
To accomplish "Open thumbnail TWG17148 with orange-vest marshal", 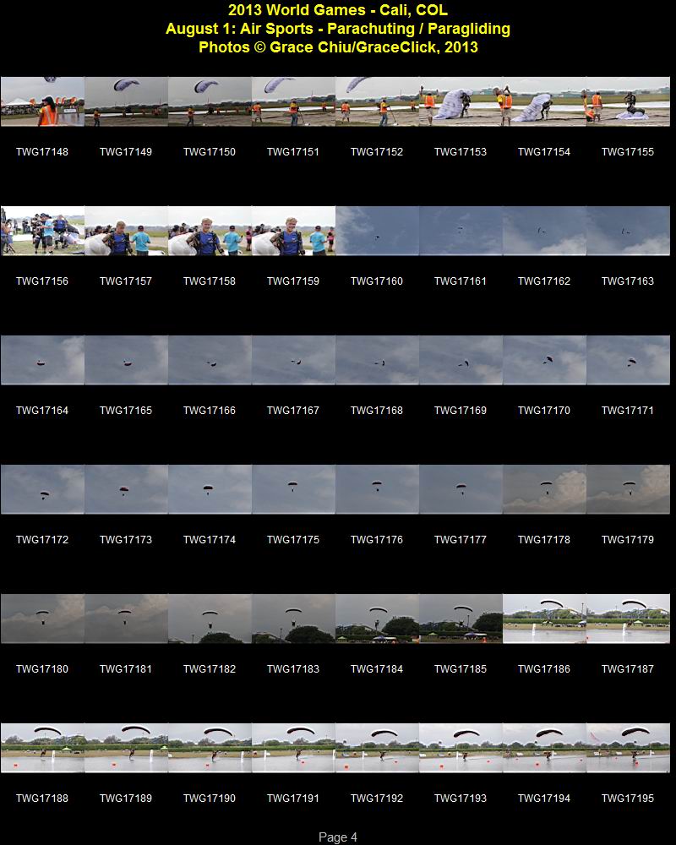I will point(42,101).
